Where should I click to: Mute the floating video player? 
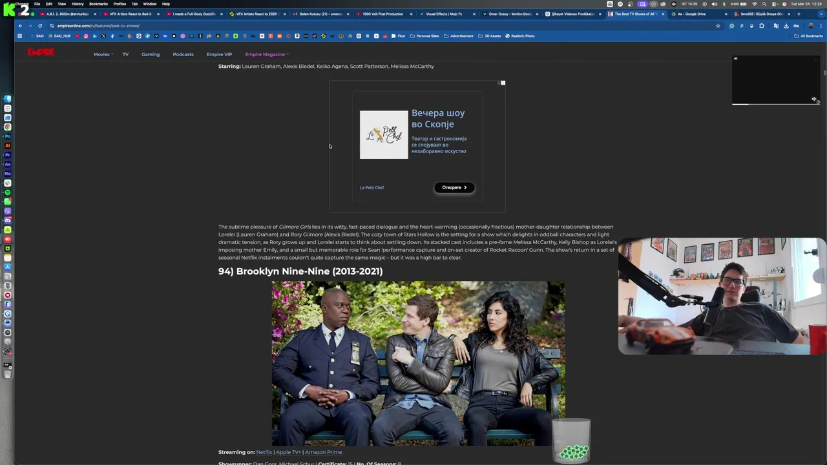[x=814, y=99]
